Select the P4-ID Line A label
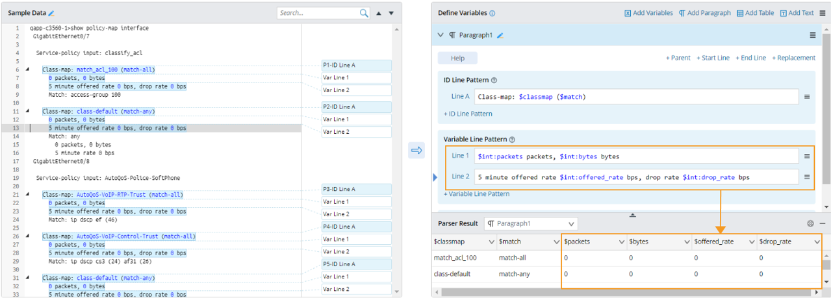The width and height of the screenshot is (831, 298). tap(356, 227)
